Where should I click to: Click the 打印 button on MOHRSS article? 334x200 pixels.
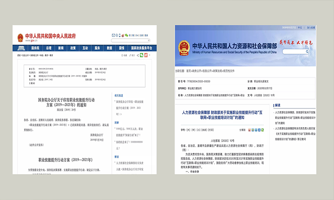point(211,130)
